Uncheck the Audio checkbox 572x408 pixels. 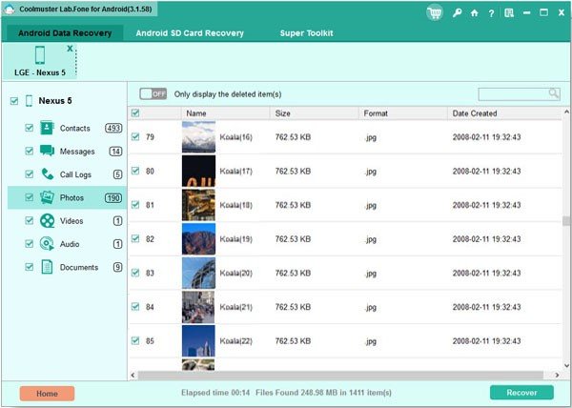coord(30,243)
